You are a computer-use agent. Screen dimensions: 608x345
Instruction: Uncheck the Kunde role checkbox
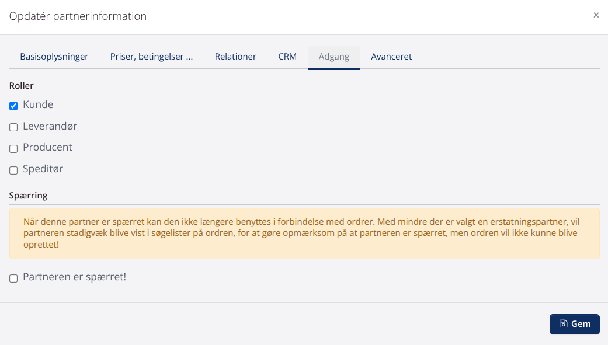(13, 106)
